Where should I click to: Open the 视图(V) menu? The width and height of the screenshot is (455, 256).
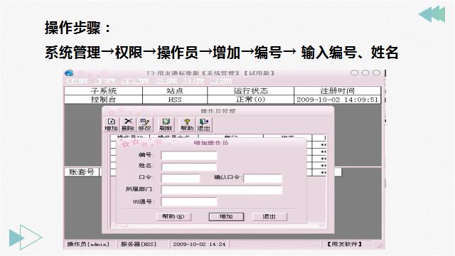193,82
